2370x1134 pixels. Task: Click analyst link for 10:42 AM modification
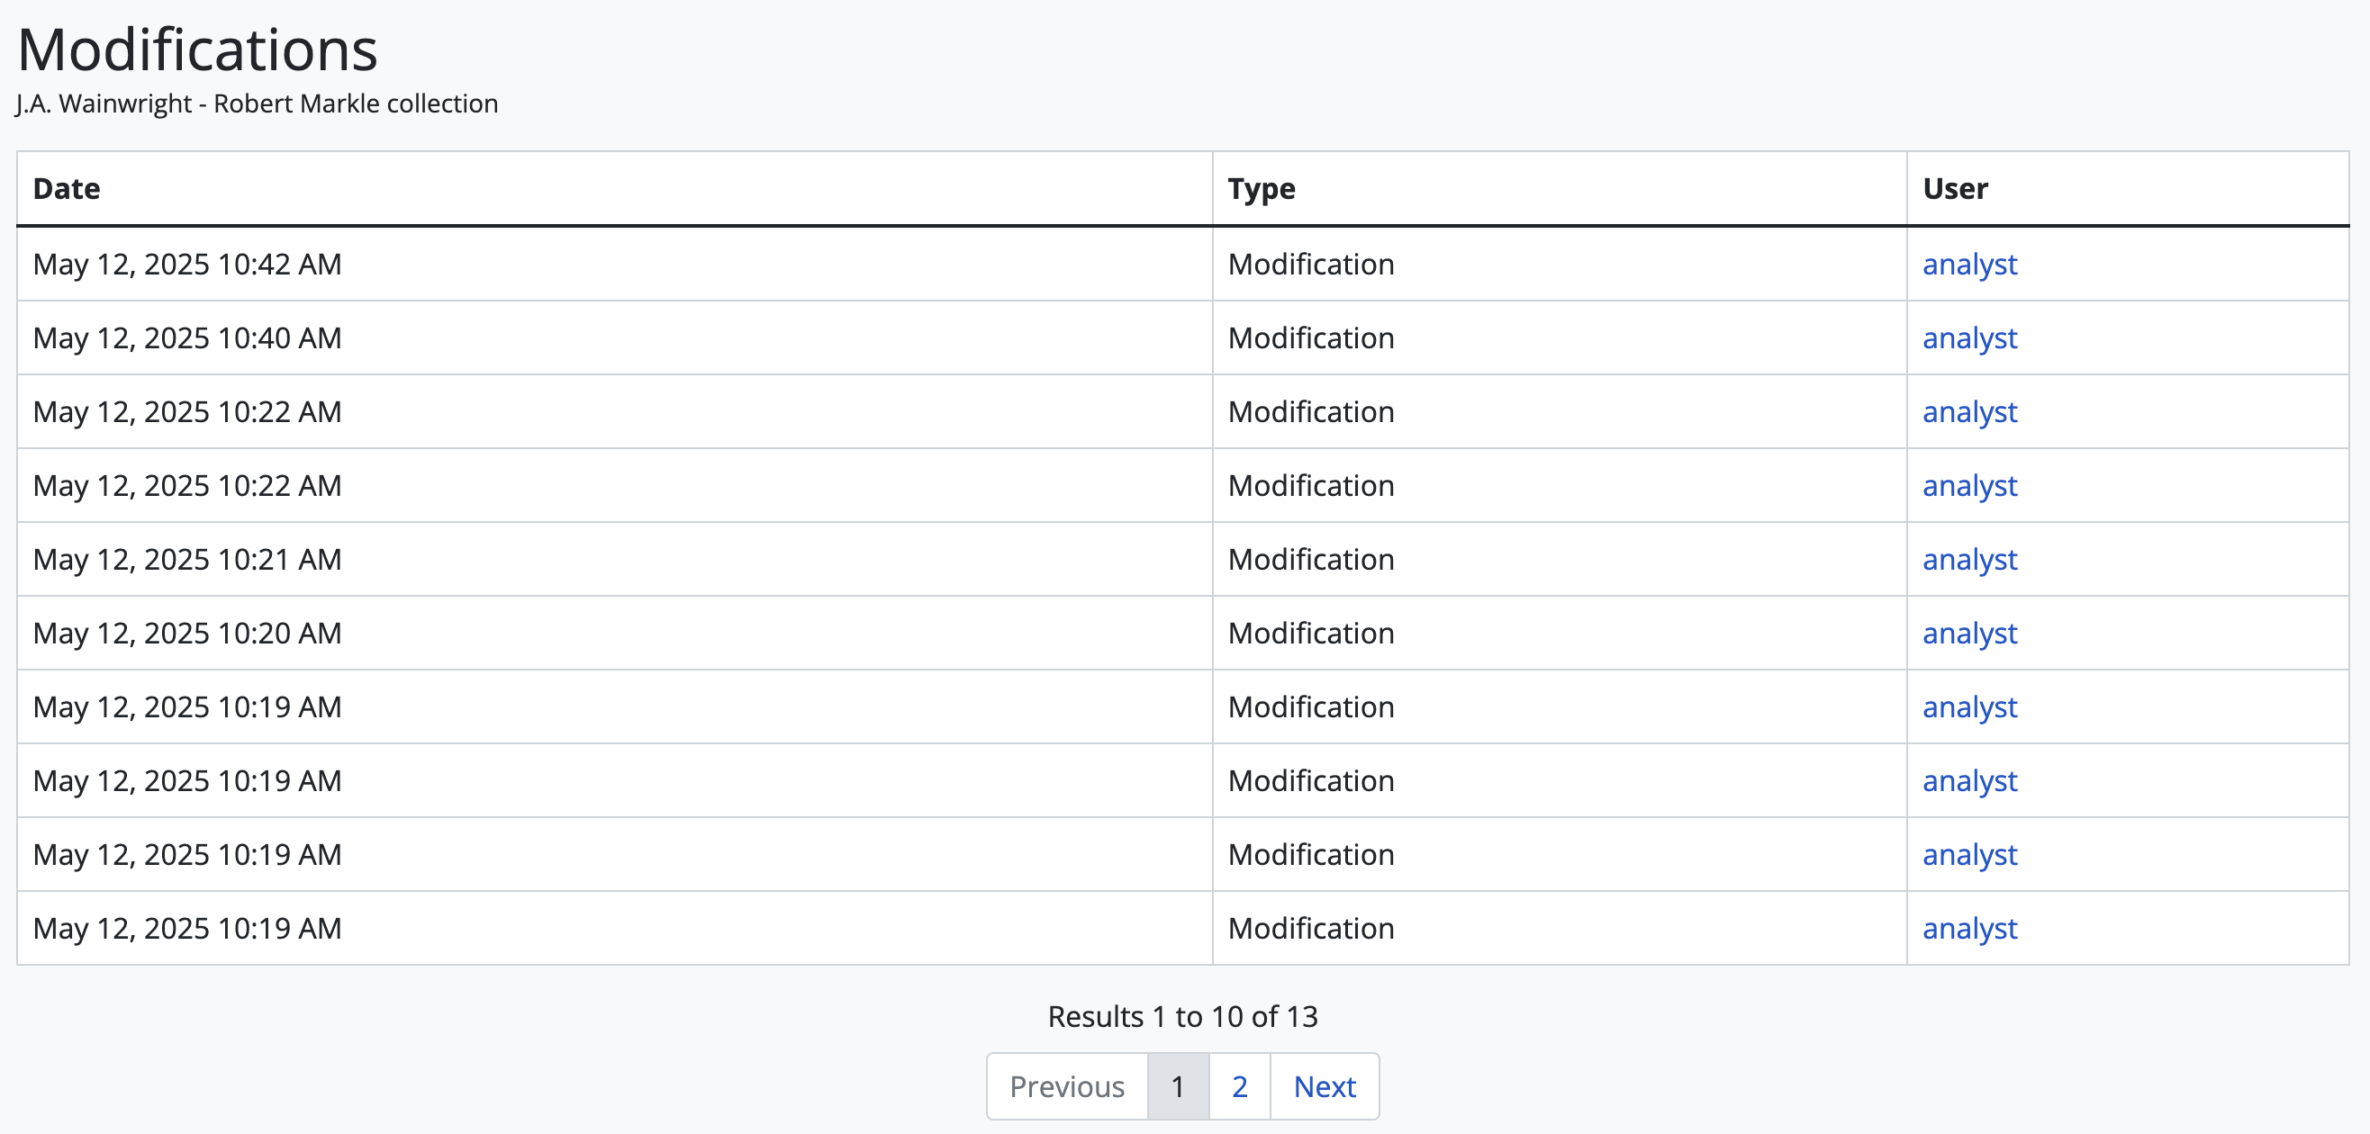coord(1969,264)
